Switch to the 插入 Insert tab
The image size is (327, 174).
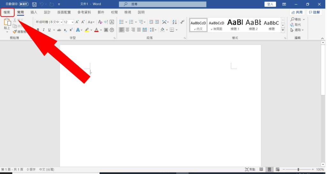pyautogui.click(x=34, y=12)
